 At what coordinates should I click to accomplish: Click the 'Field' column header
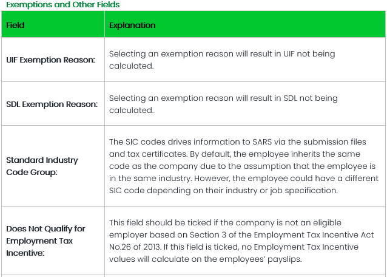click(15, 26)
